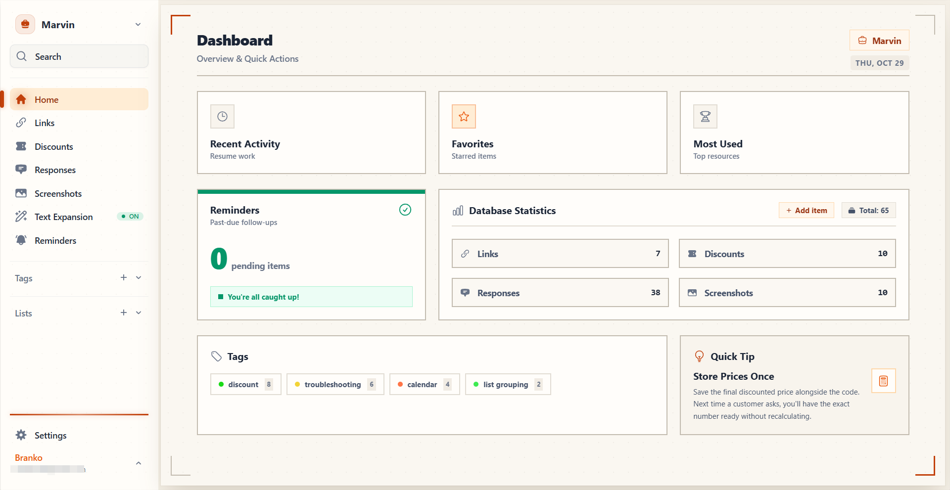Screen dimensions: 950x490
Task: Click the Store Prices Once tip title
Action: coord(734,376)
